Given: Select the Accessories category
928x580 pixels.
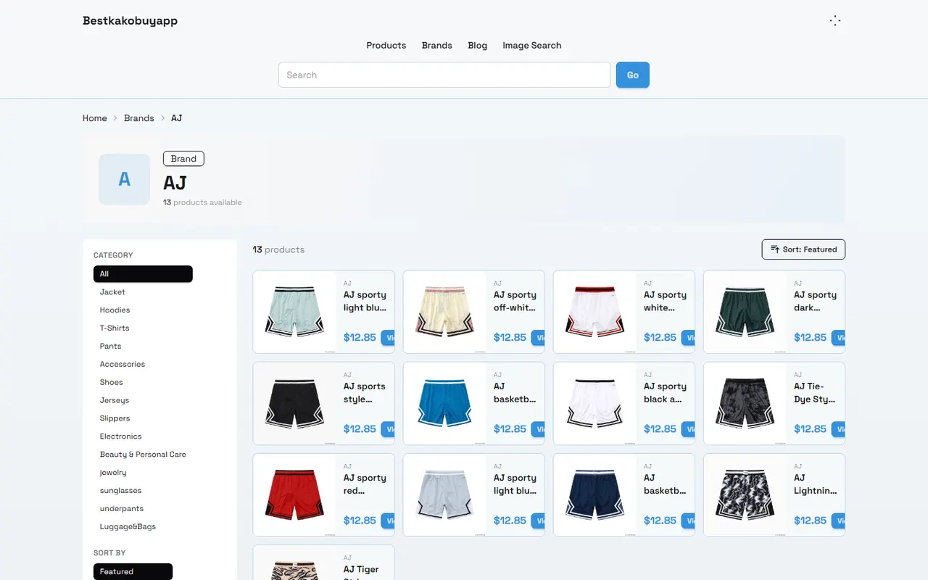Looking at the screenshot, I should [x=123, y=365].
